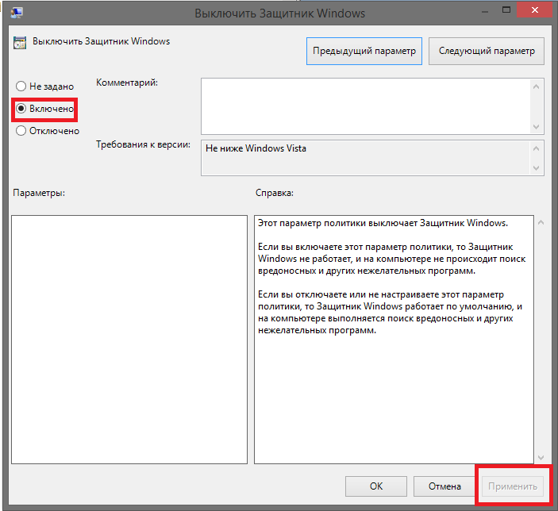Go to "Следующий параметр"
558x511 pixels.
[486, 52]
